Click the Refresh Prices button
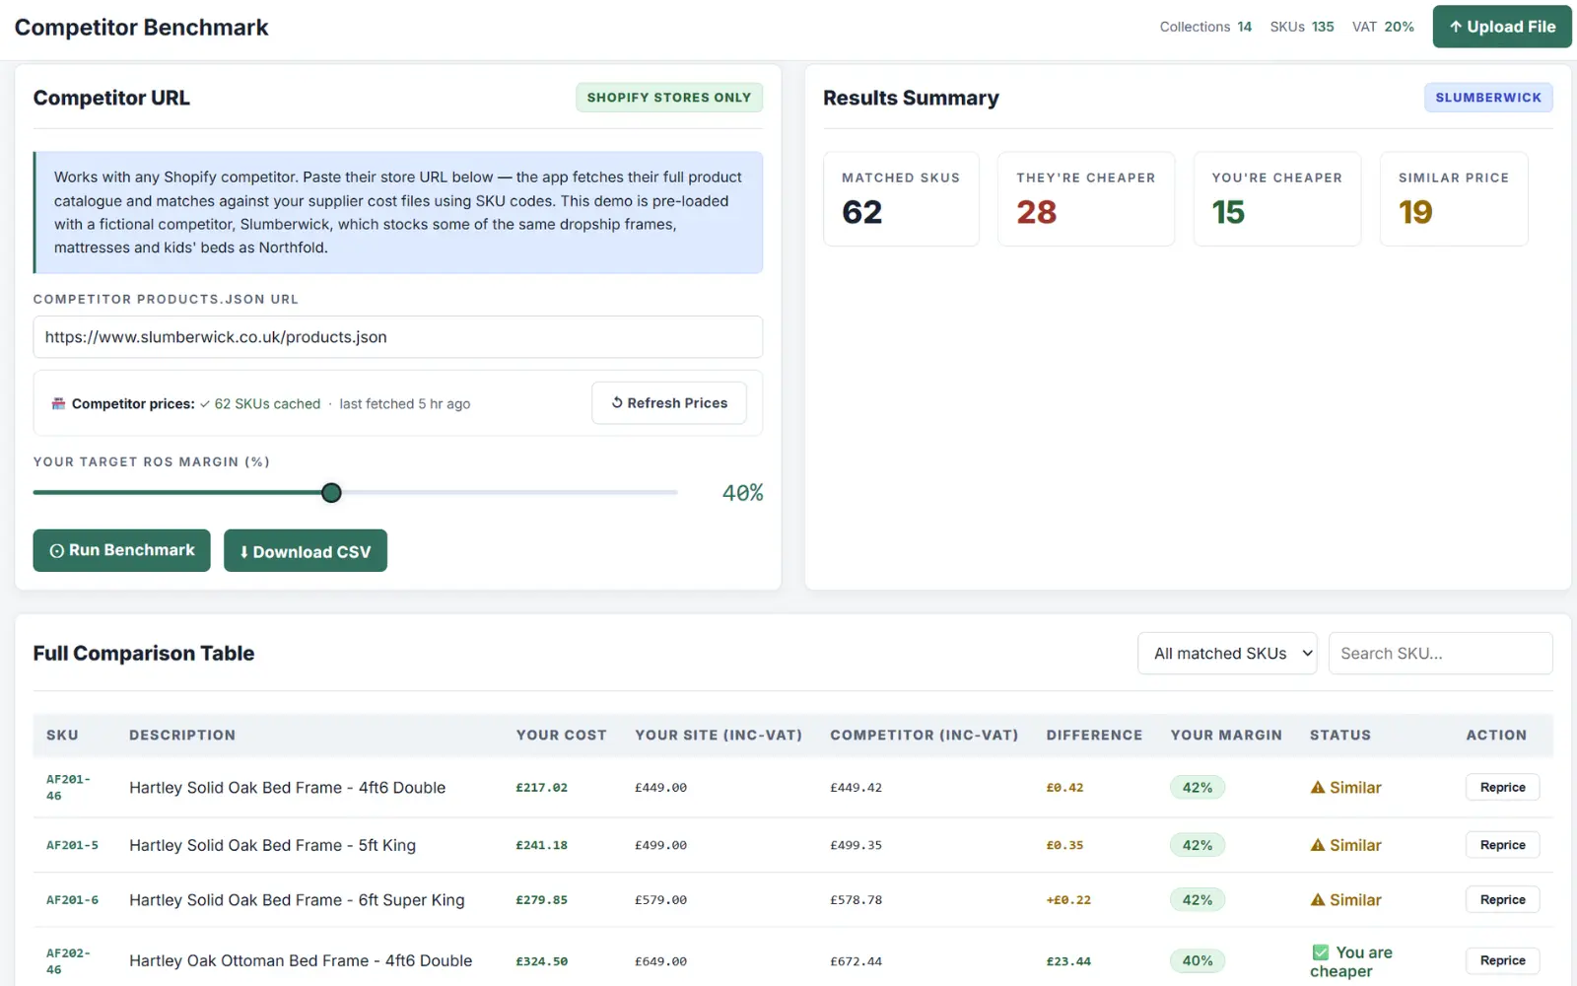1577x986 pixels. (669, 402)
